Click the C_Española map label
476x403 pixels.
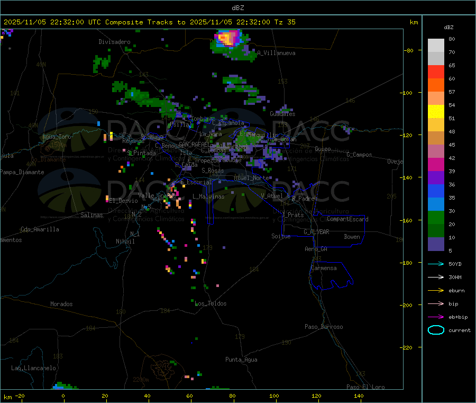click(228, 123)
